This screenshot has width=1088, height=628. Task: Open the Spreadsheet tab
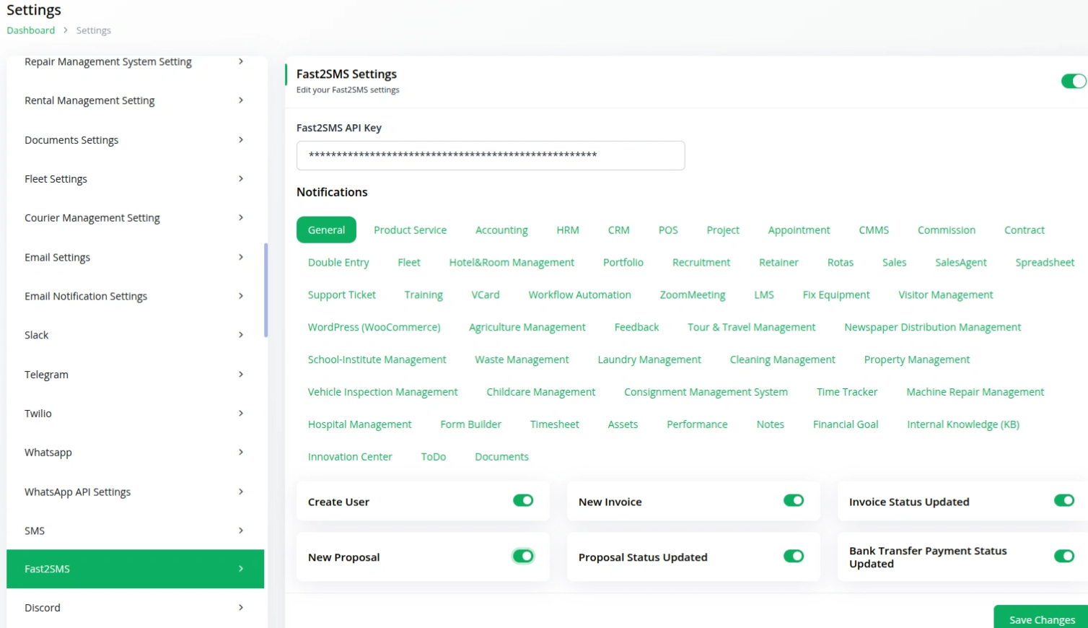tap(1045, 262)
